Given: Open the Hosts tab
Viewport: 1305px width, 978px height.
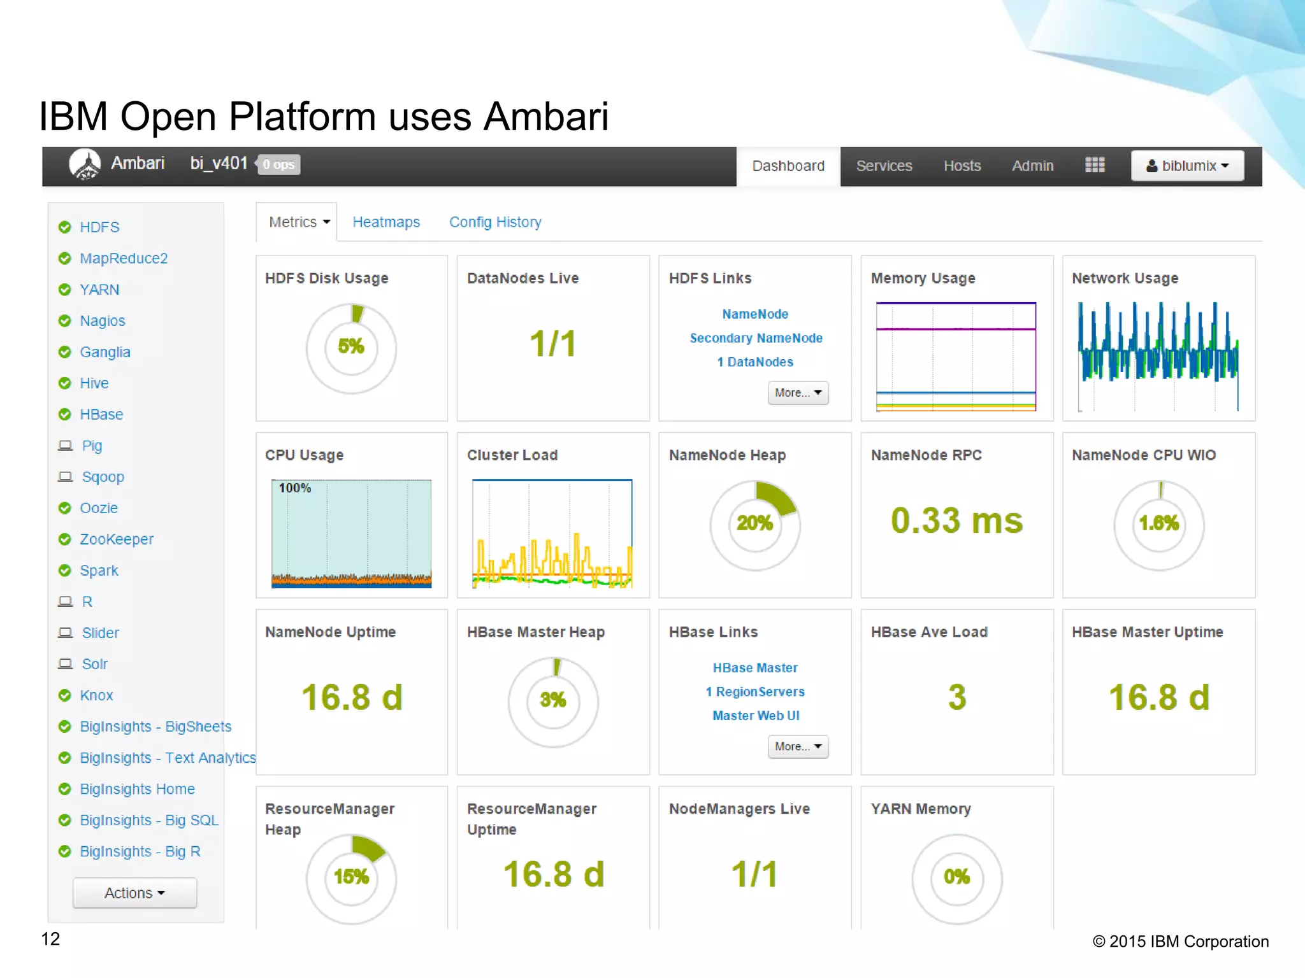Looking at the screenshot, I should point(962,166).
